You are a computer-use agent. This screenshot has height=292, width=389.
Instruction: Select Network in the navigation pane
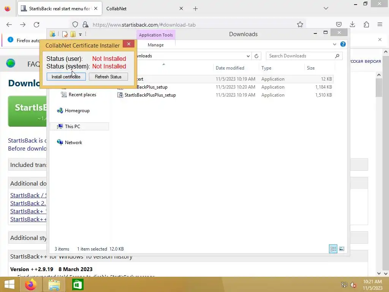[70, 143]
